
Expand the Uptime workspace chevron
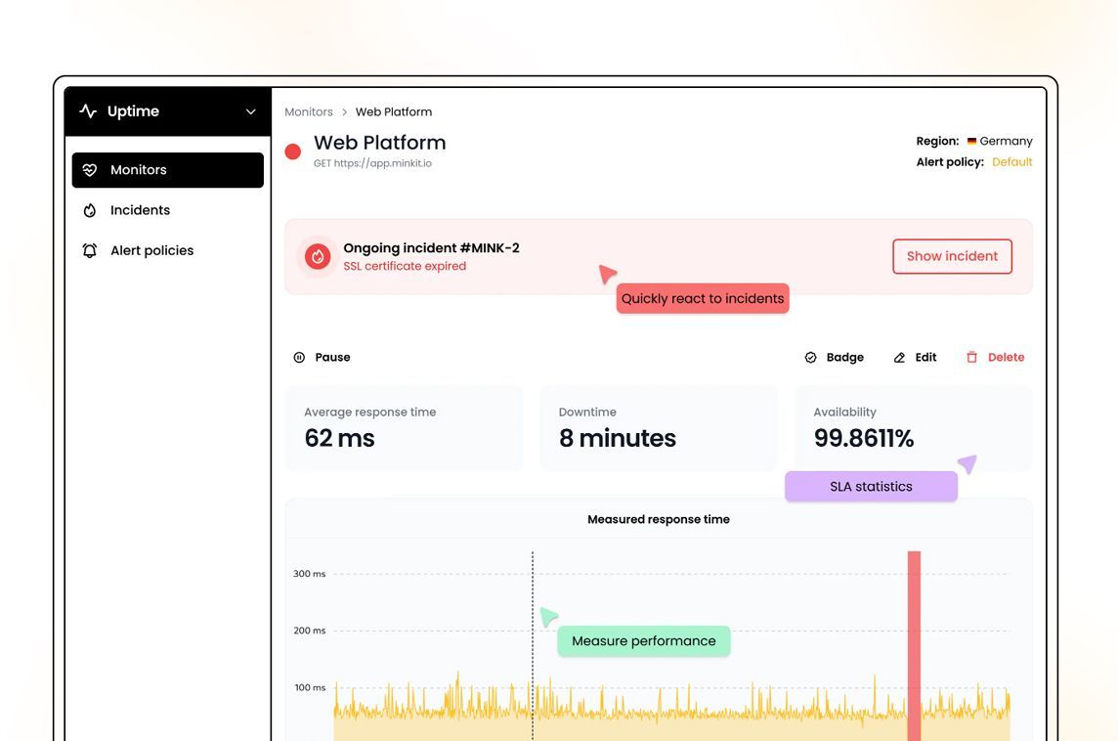point(249,111)
